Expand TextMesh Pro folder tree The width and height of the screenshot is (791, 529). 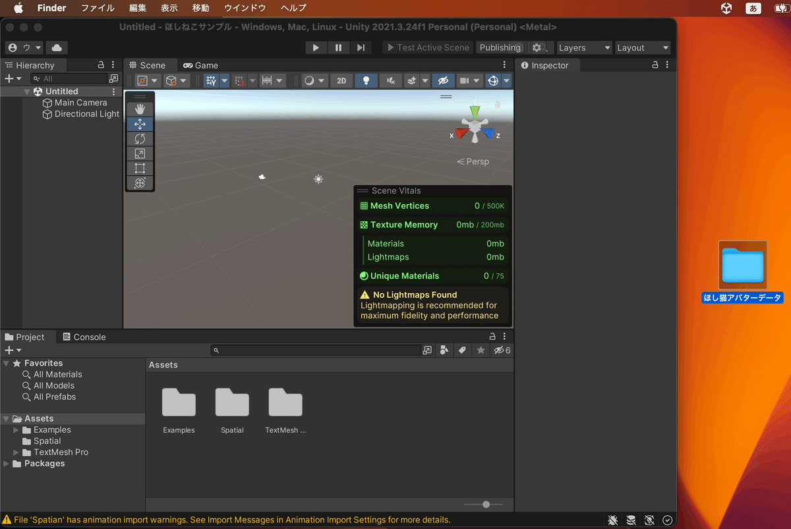coord(16,453)
